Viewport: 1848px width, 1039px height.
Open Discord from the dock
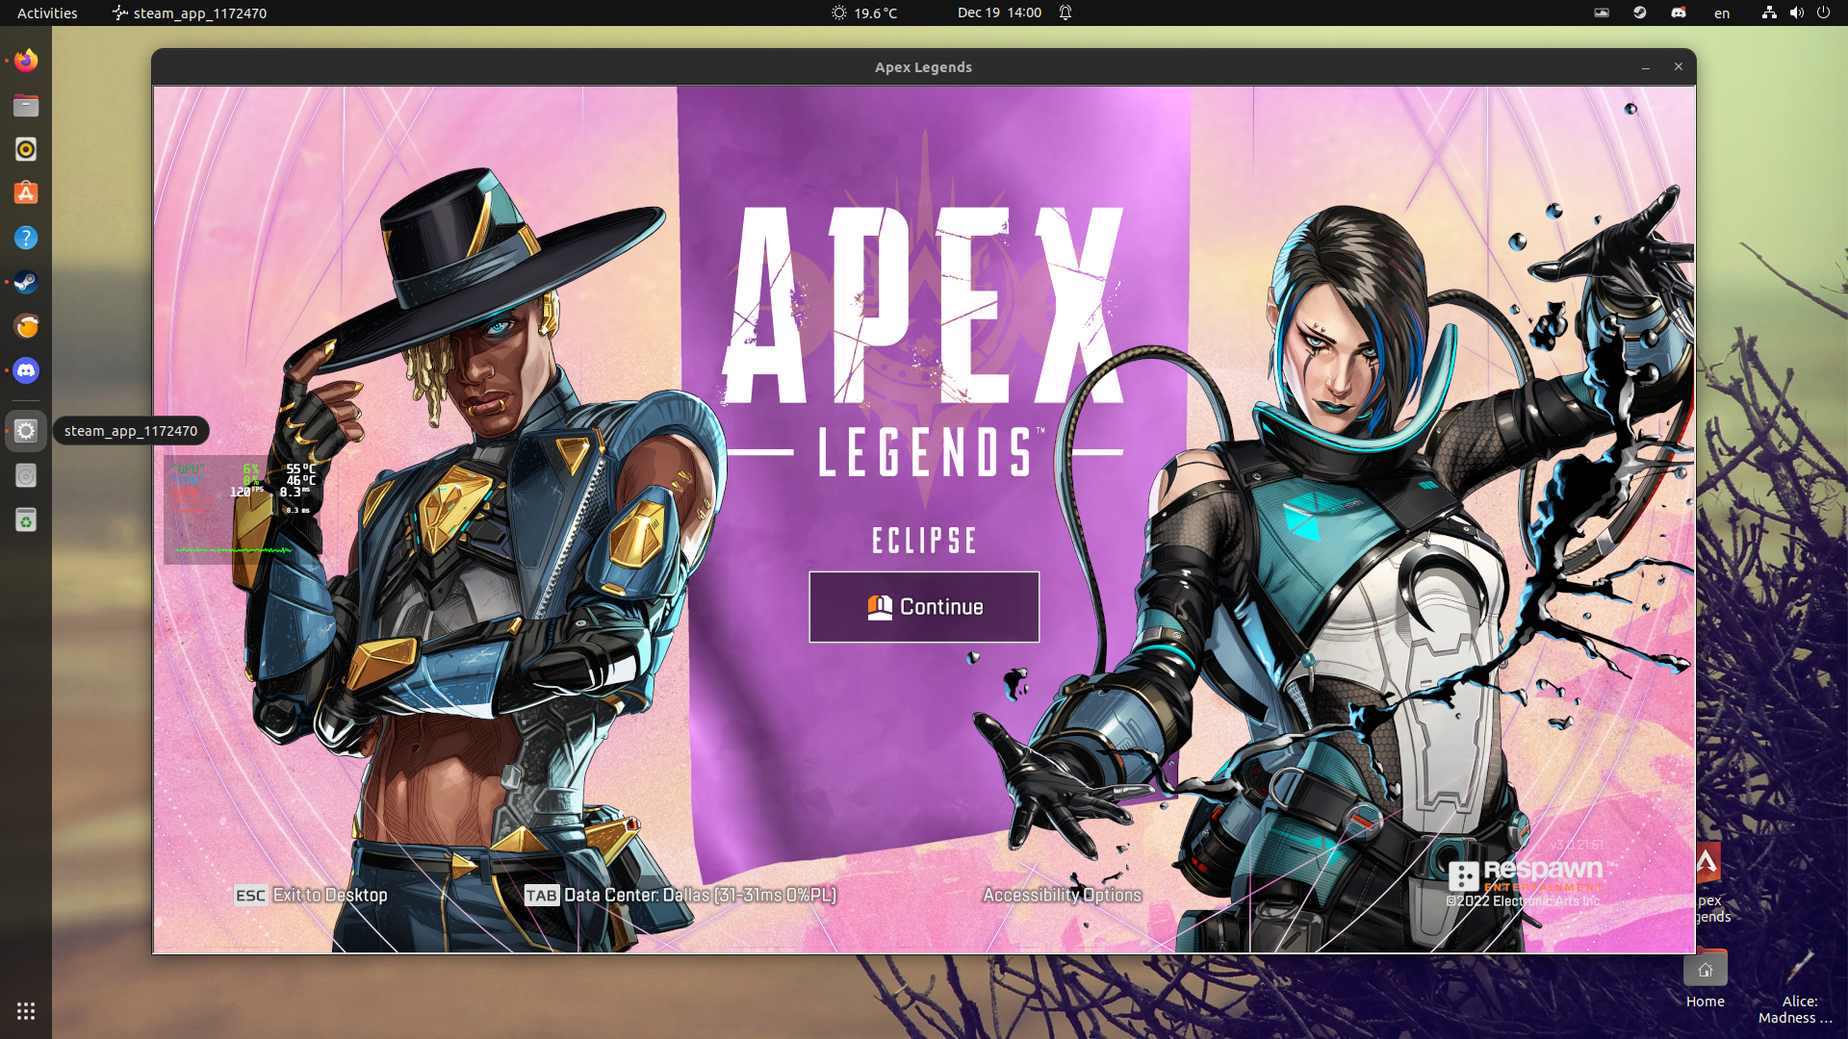point(26,370)
